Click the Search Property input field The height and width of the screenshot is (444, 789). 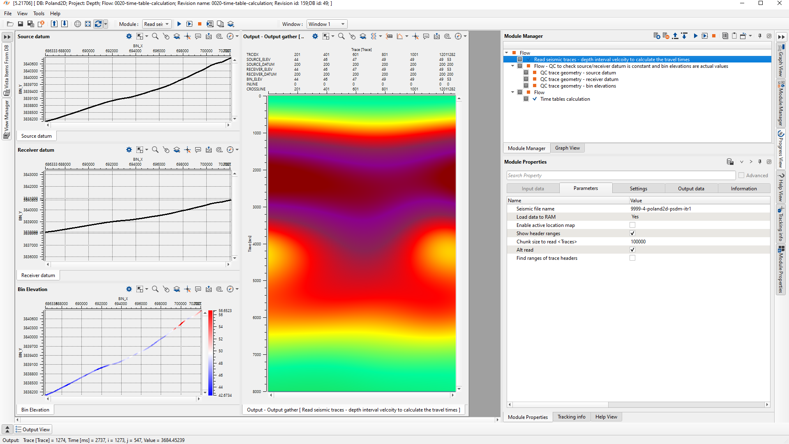coord(621,176)
